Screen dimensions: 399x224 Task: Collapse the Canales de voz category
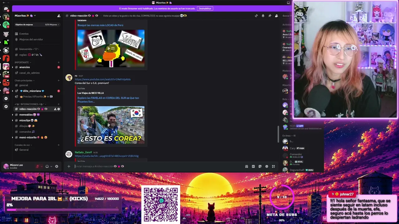pos(23,145)
